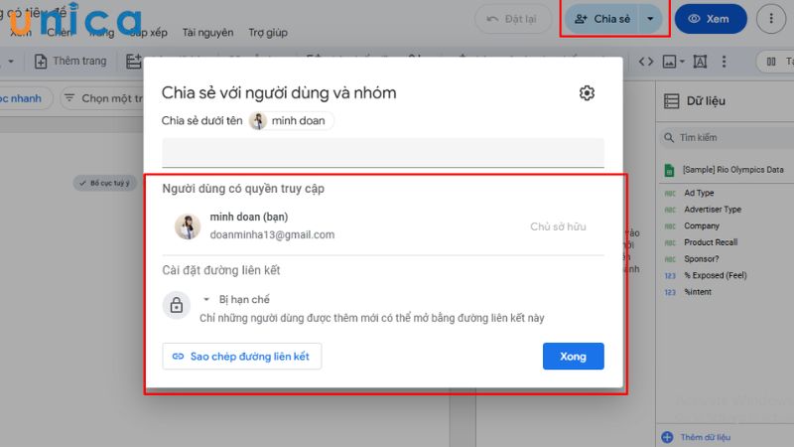Click Thêm dữ liệu add data
The height and width of the screenshot is (447, 794).
click(696, 437)
